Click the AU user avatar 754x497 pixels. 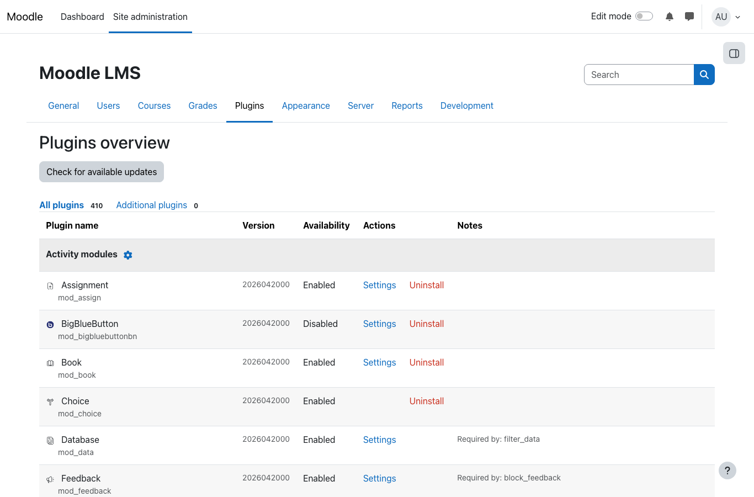(x=721, y=17)
